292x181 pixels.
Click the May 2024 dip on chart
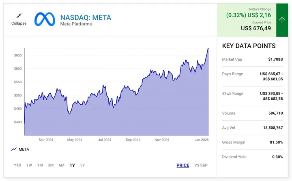point(69,114)
